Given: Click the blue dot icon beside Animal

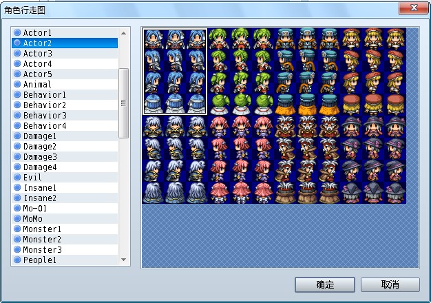Looking at the screenshot, I should coord(17,84).
